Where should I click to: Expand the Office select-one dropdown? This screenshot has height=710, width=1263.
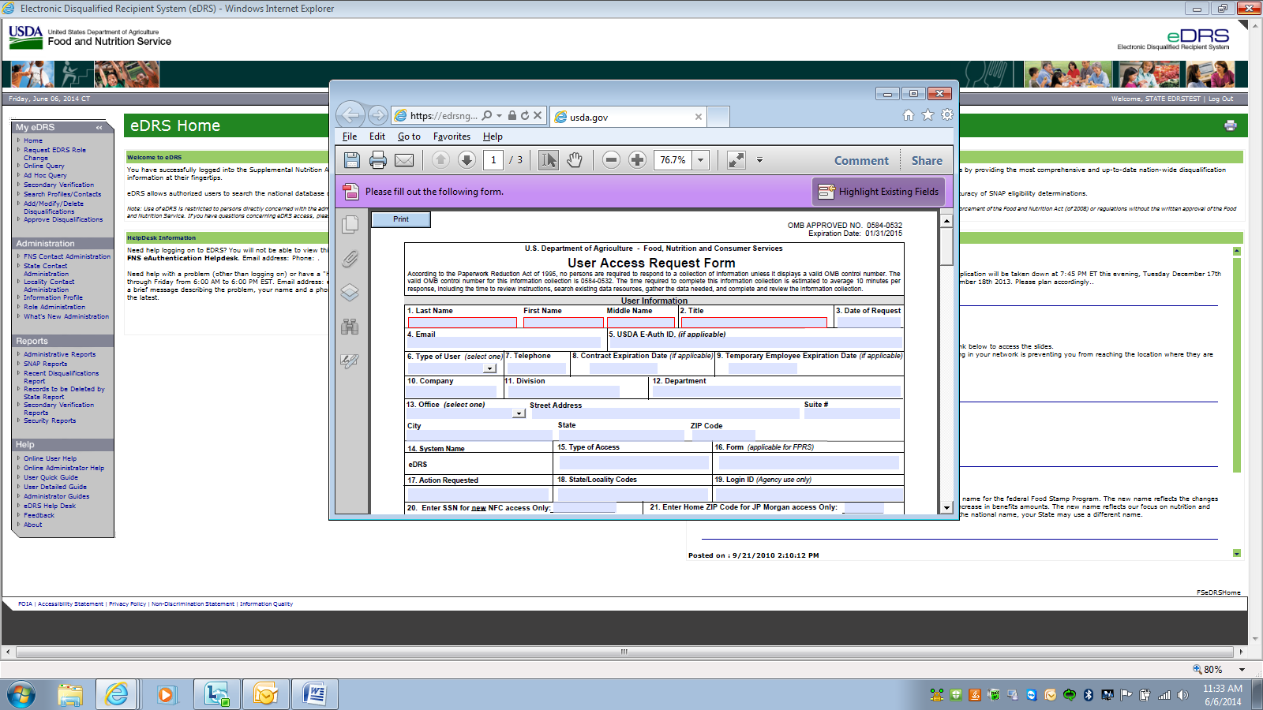[x=519, y=413]
